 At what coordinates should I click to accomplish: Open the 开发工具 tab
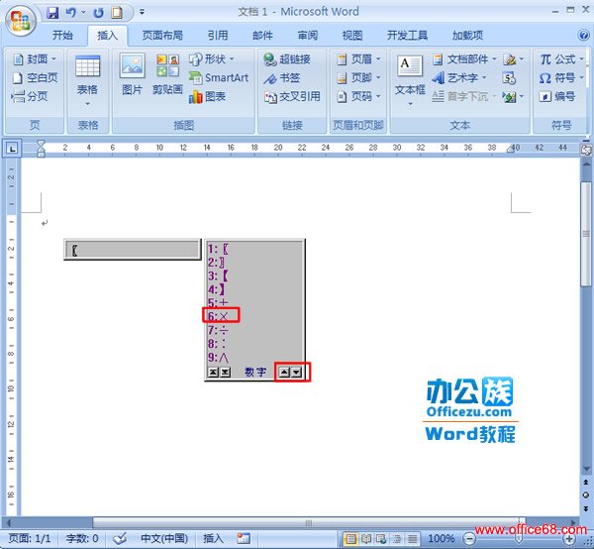click(407, 36)
